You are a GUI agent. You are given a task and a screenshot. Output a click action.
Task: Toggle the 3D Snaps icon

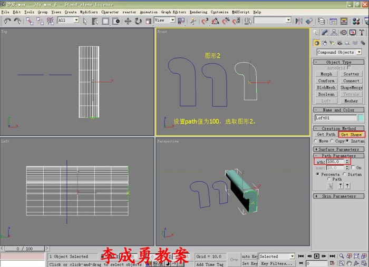coord(205,22)
